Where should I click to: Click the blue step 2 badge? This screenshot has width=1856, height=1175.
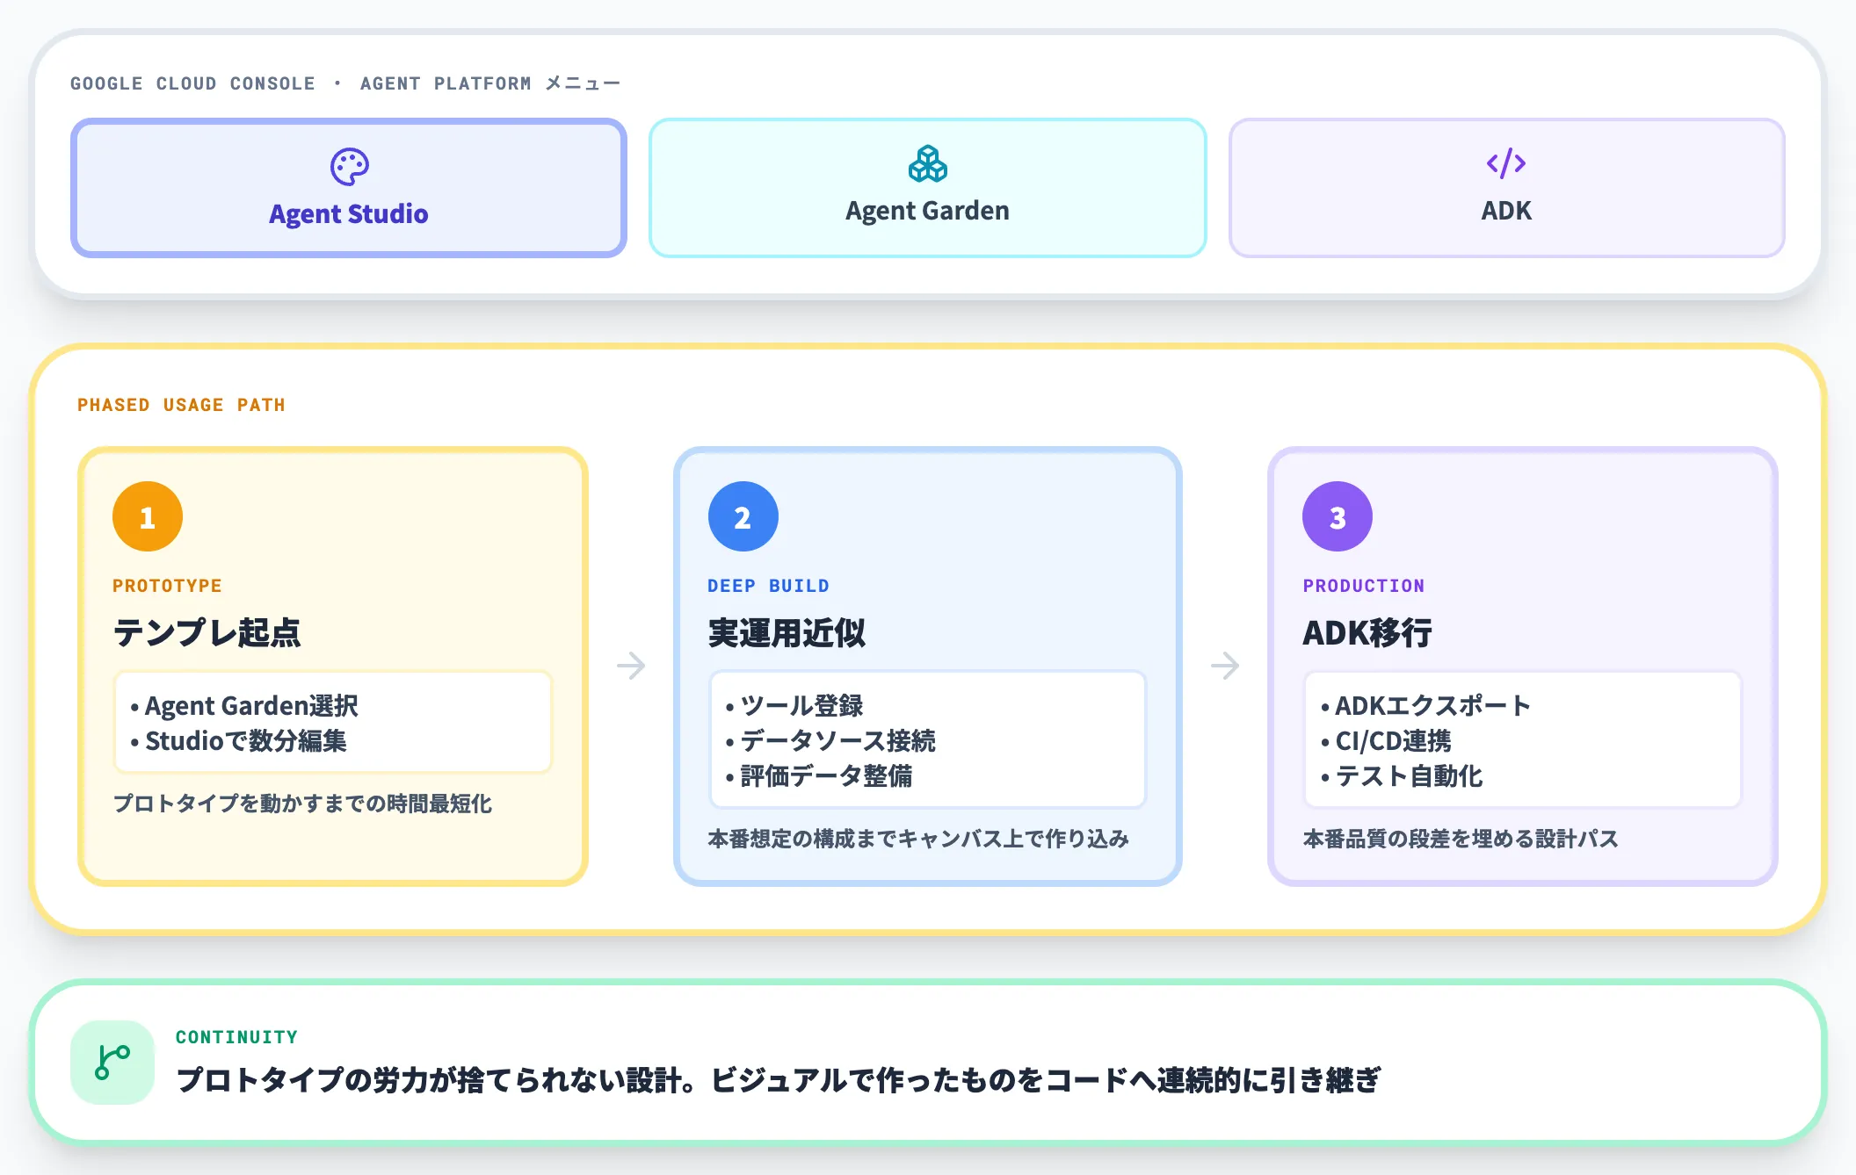(743, 516)
